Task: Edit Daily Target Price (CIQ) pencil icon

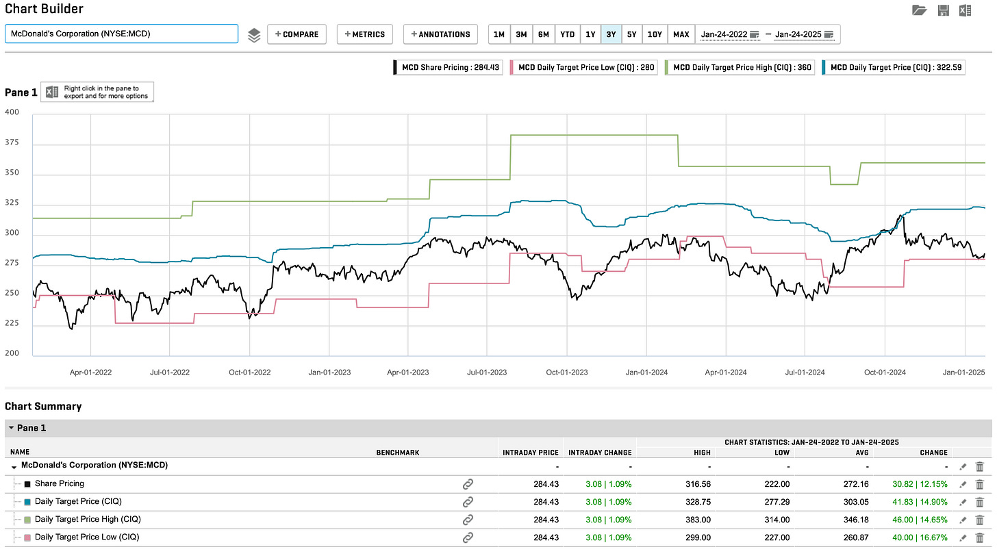Action: (963, 502)
